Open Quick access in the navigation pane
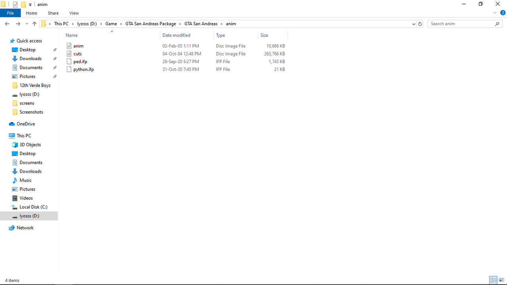This screenshot has width=507, height=285. coord(29,41)
